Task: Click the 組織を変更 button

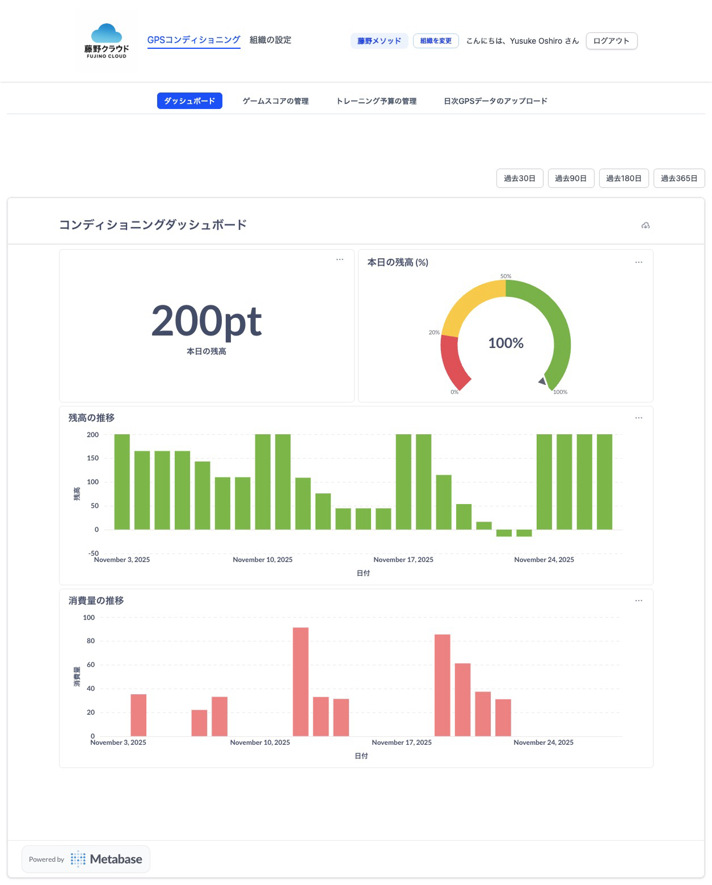Action: [x=436, y=40]
